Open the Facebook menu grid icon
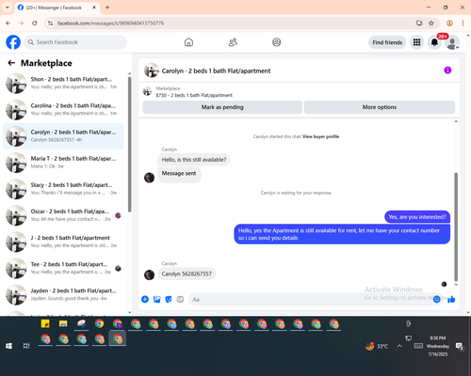This screenshot has width=471, height=376. (x=416, y=42)
